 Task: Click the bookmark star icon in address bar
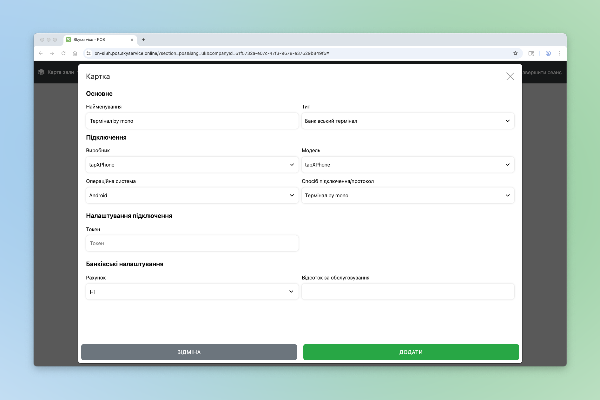tap(515, 53)
